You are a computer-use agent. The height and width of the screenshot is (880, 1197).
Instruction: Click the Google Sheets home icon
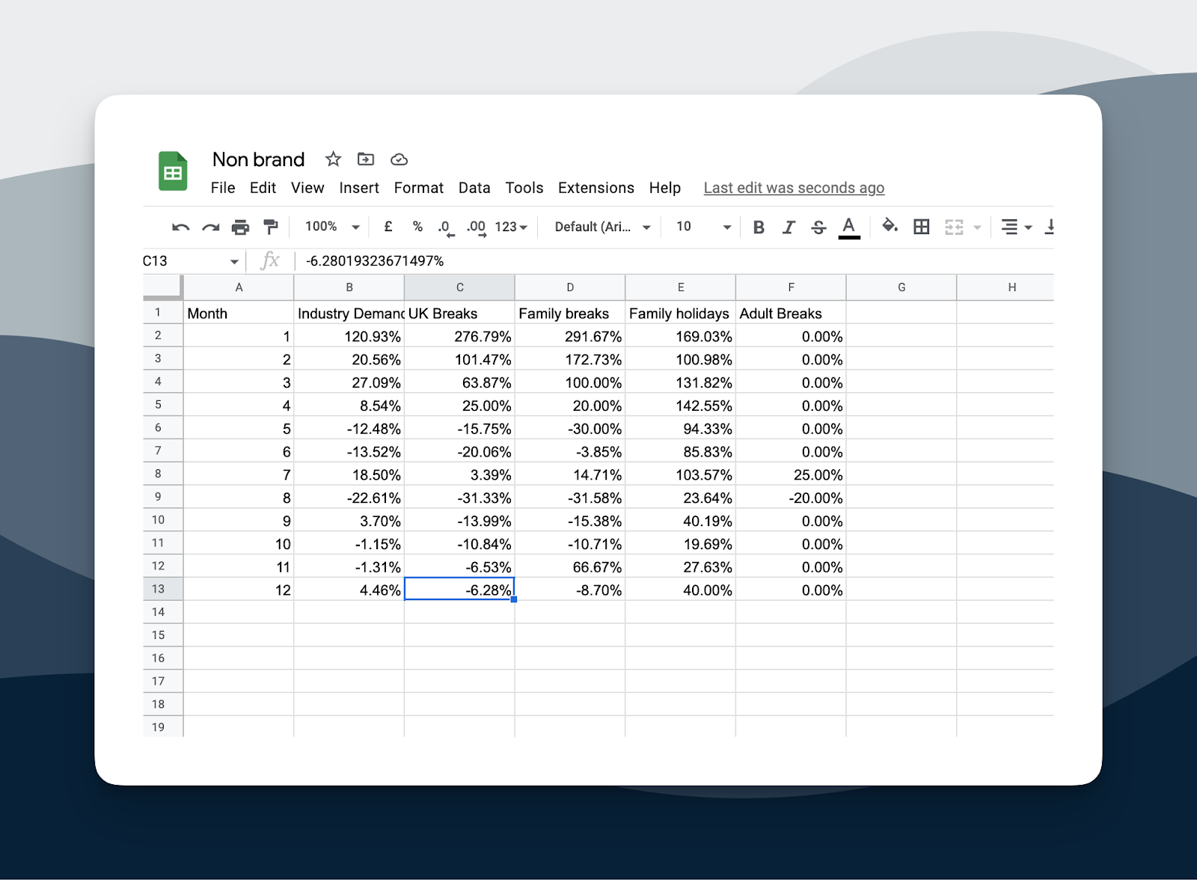(173, 171)
